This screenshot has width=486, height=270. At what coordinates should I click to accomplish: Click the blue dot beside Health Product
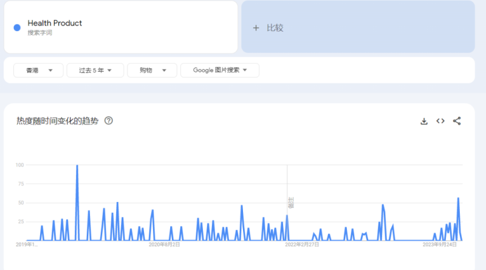coord(17,27)
